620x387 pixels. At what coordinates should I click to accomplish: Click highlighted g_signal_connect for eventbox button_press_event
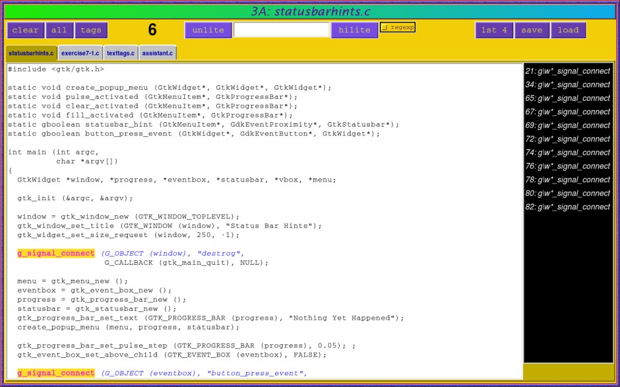coord(56,373)
